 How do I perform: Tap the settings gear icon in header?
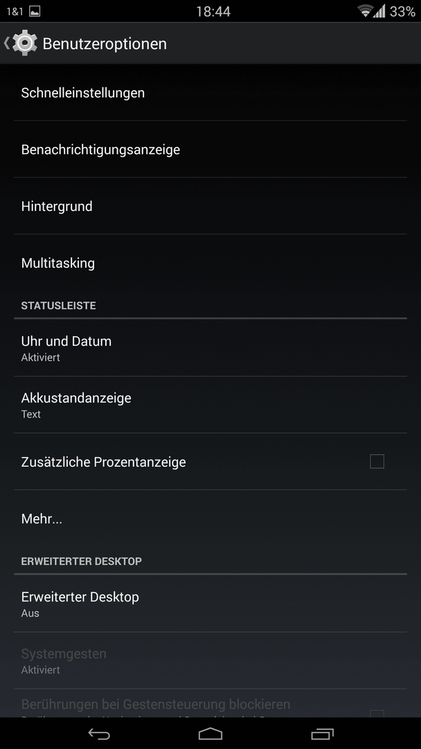click(25, 44)
